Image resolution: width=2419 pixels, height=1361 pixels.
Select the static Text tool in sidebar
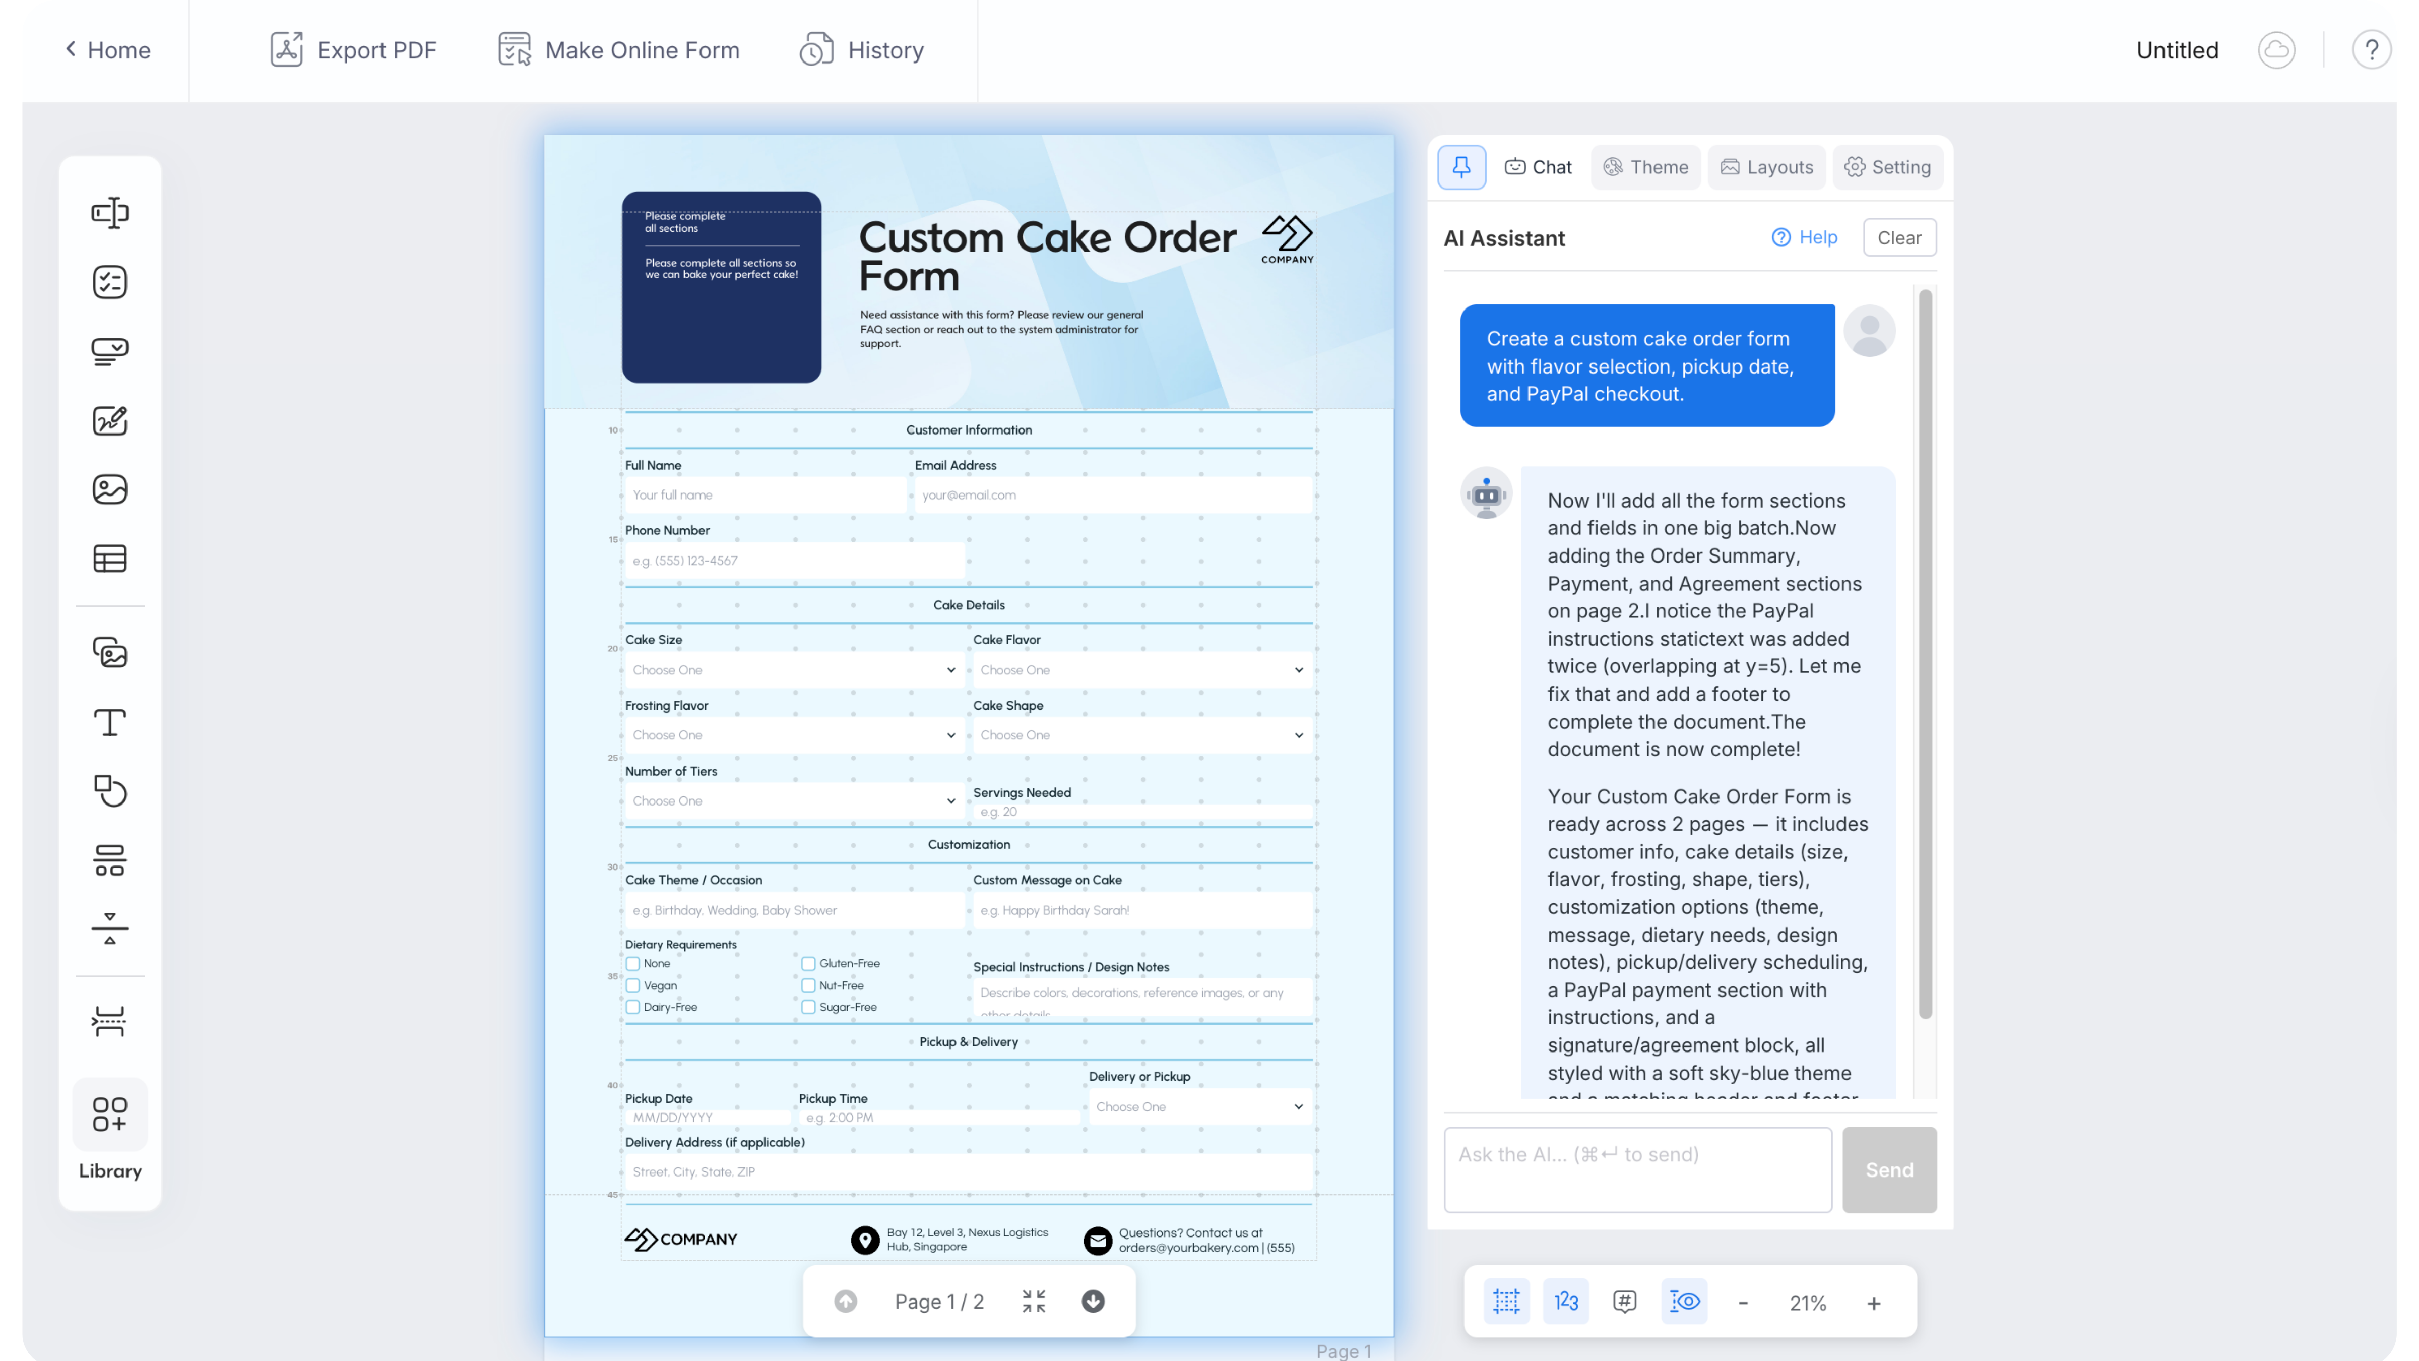110,722
